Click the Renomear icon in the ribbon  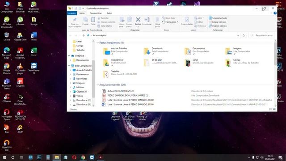pyautogui.click(x=147, y=20)
